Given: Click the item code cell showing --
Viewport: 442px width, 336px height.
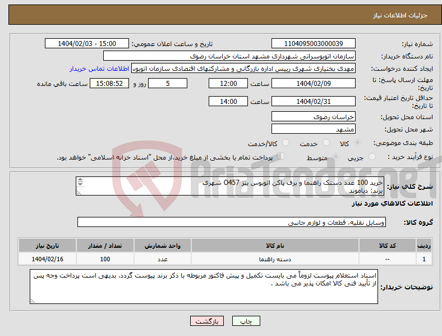Looking at the screenshot, I should click(388, 259).
